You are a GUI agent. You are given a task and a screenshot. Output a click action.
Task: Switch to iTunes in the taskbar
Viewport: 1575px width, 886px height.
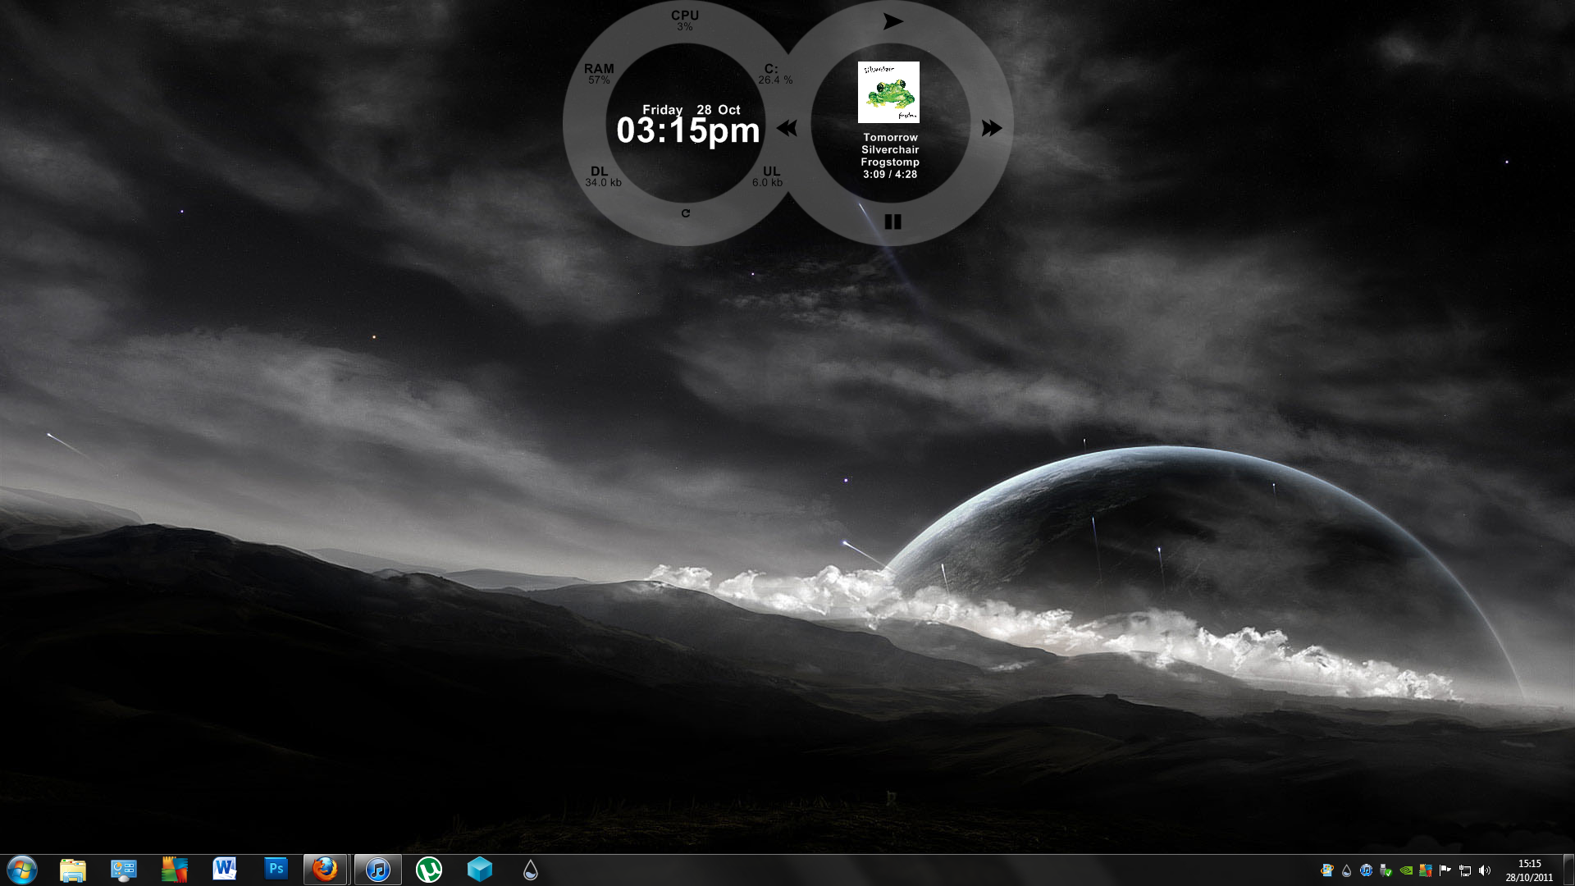pyautogui.click(x=377, y=870)
